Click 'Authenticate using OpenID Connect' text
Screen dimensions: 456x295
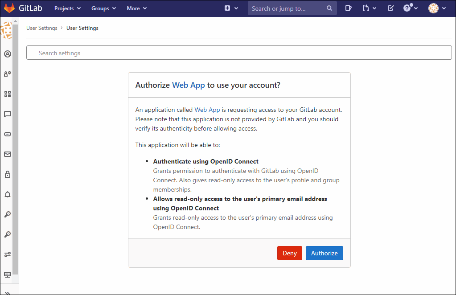coord(205,161)
